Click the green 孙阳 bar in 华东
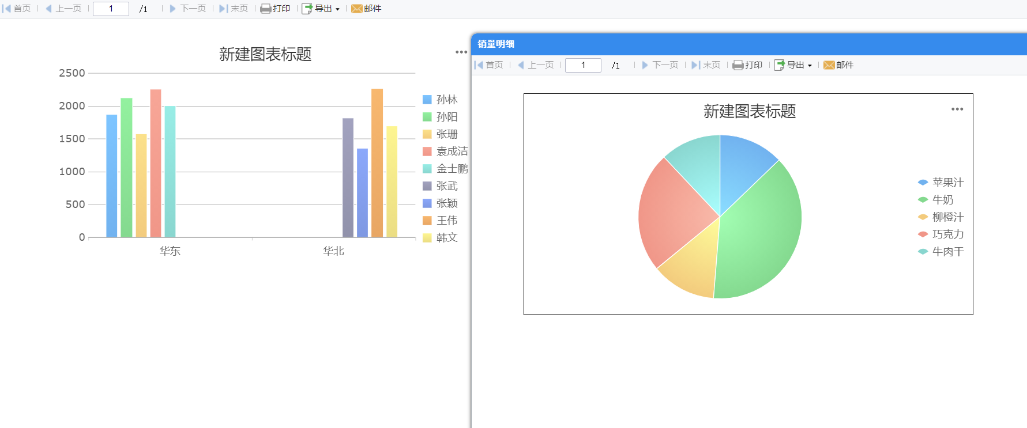 click(126, 167)
